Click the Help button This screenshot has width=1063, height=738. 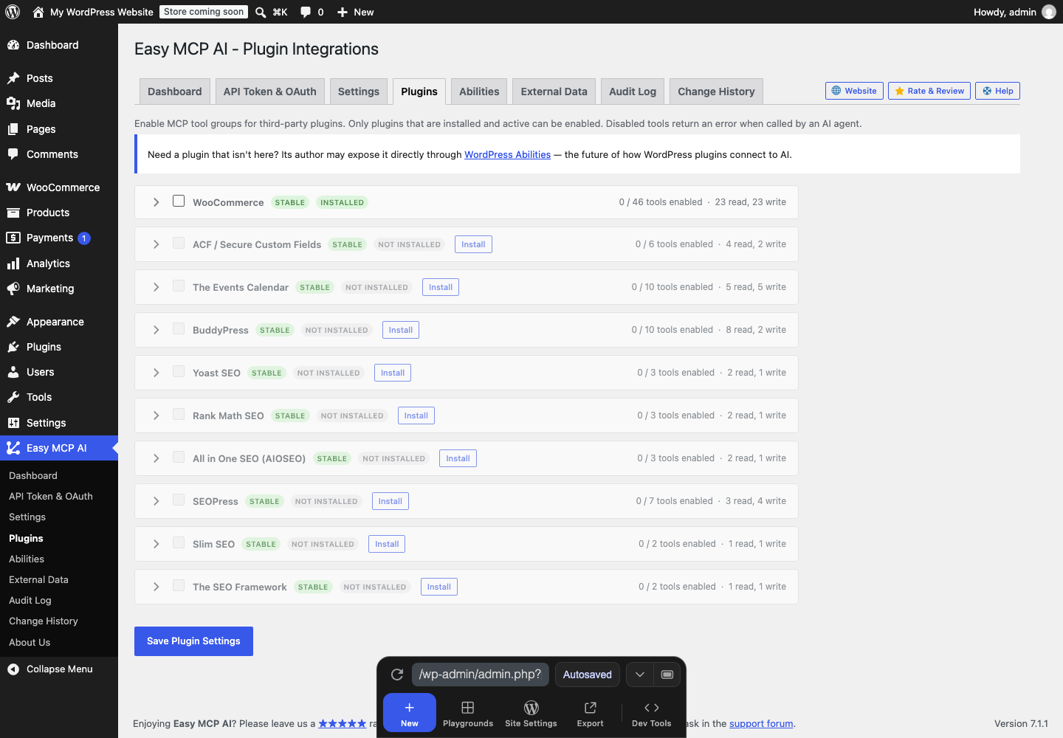(997, 91)
